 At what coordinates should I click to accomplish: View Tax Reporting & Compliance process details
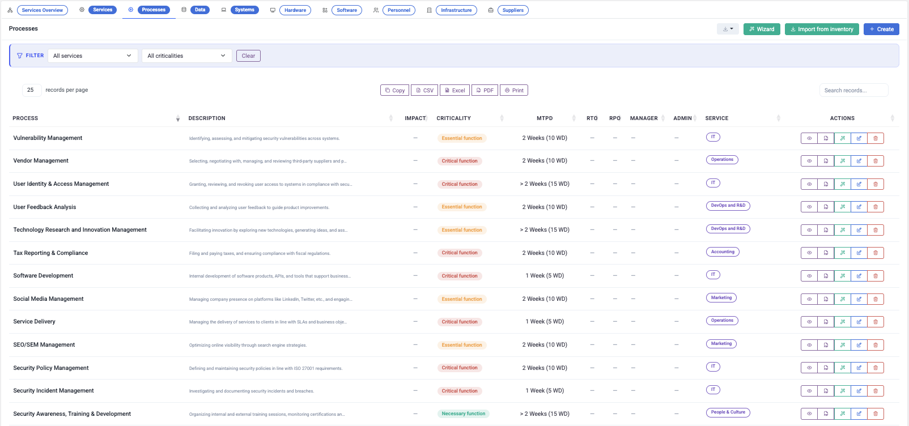(x=809, y=253)
